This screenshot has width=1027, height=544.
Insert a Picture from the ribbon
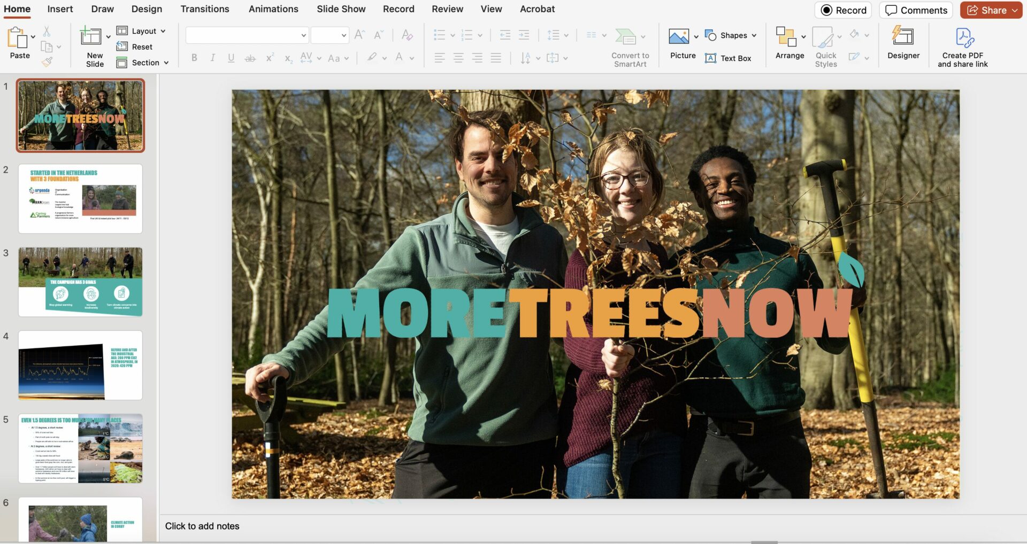point(678,37)
